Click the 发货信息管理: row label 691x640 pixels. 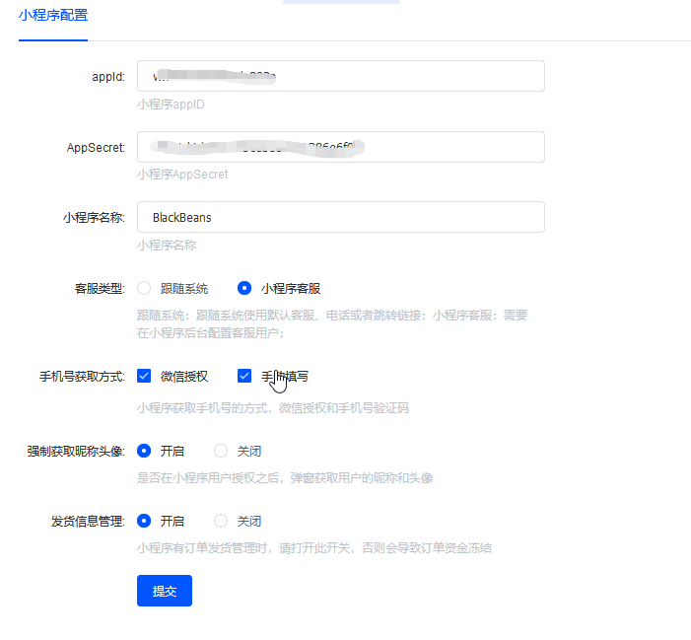[88, 521]
